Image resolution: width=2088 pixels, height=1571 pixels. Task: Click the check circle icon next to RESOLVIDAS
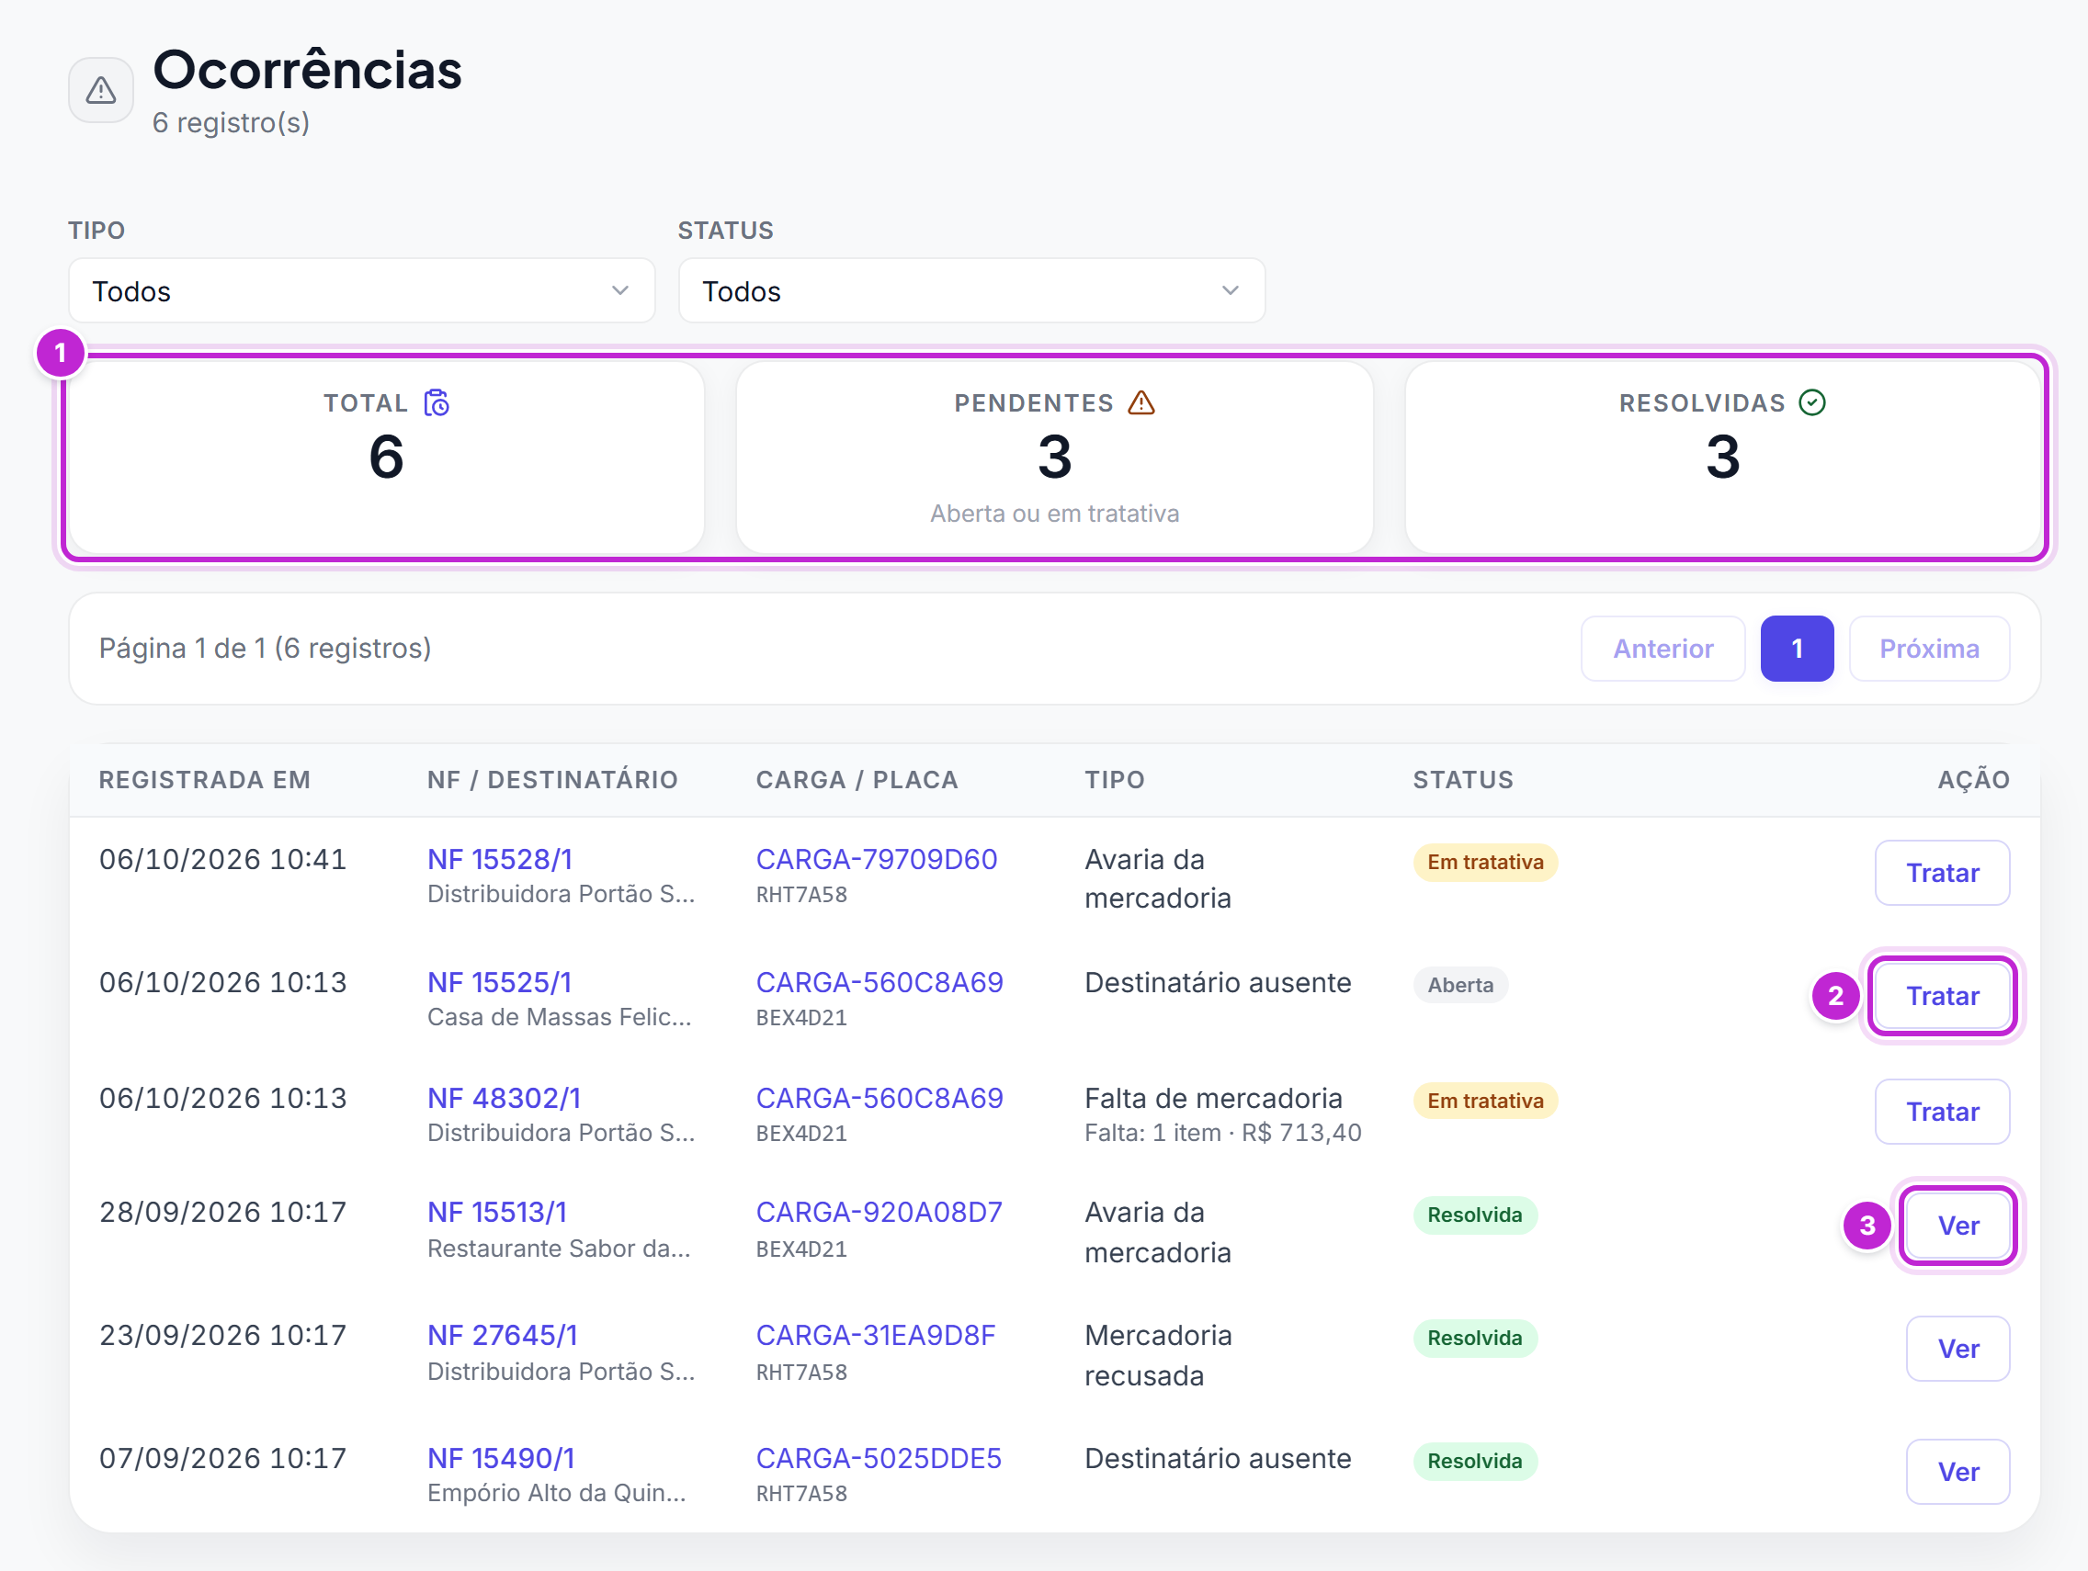tap(1811, 403)
